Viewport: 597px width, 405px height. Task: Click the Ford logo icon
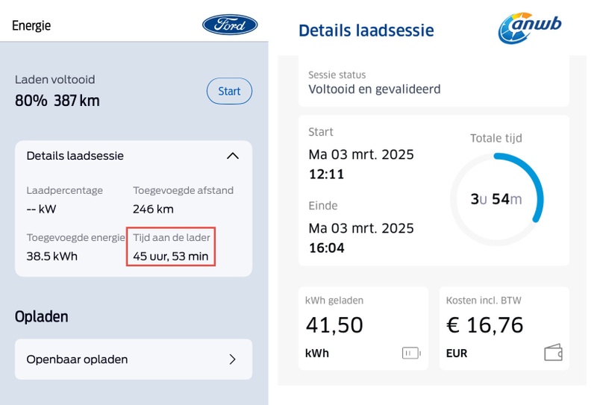pyautogui.click(x=230, y=25)
